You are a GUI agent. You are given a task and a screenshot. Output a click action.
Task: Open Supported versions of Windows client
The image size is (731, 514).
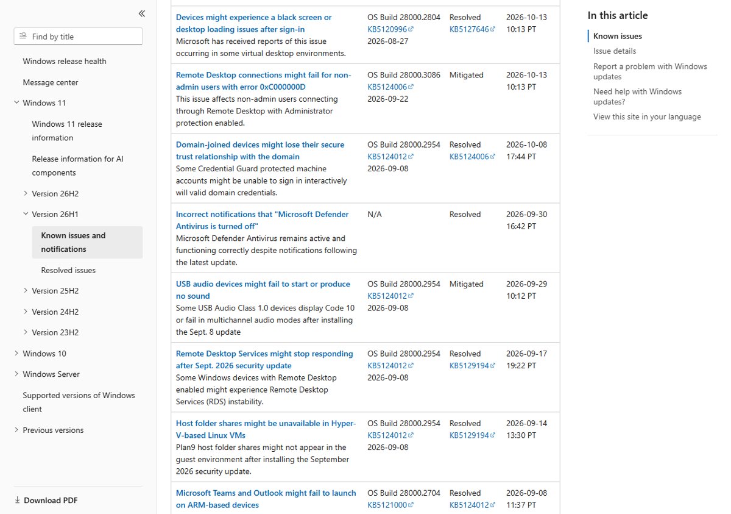coord(79,402)
